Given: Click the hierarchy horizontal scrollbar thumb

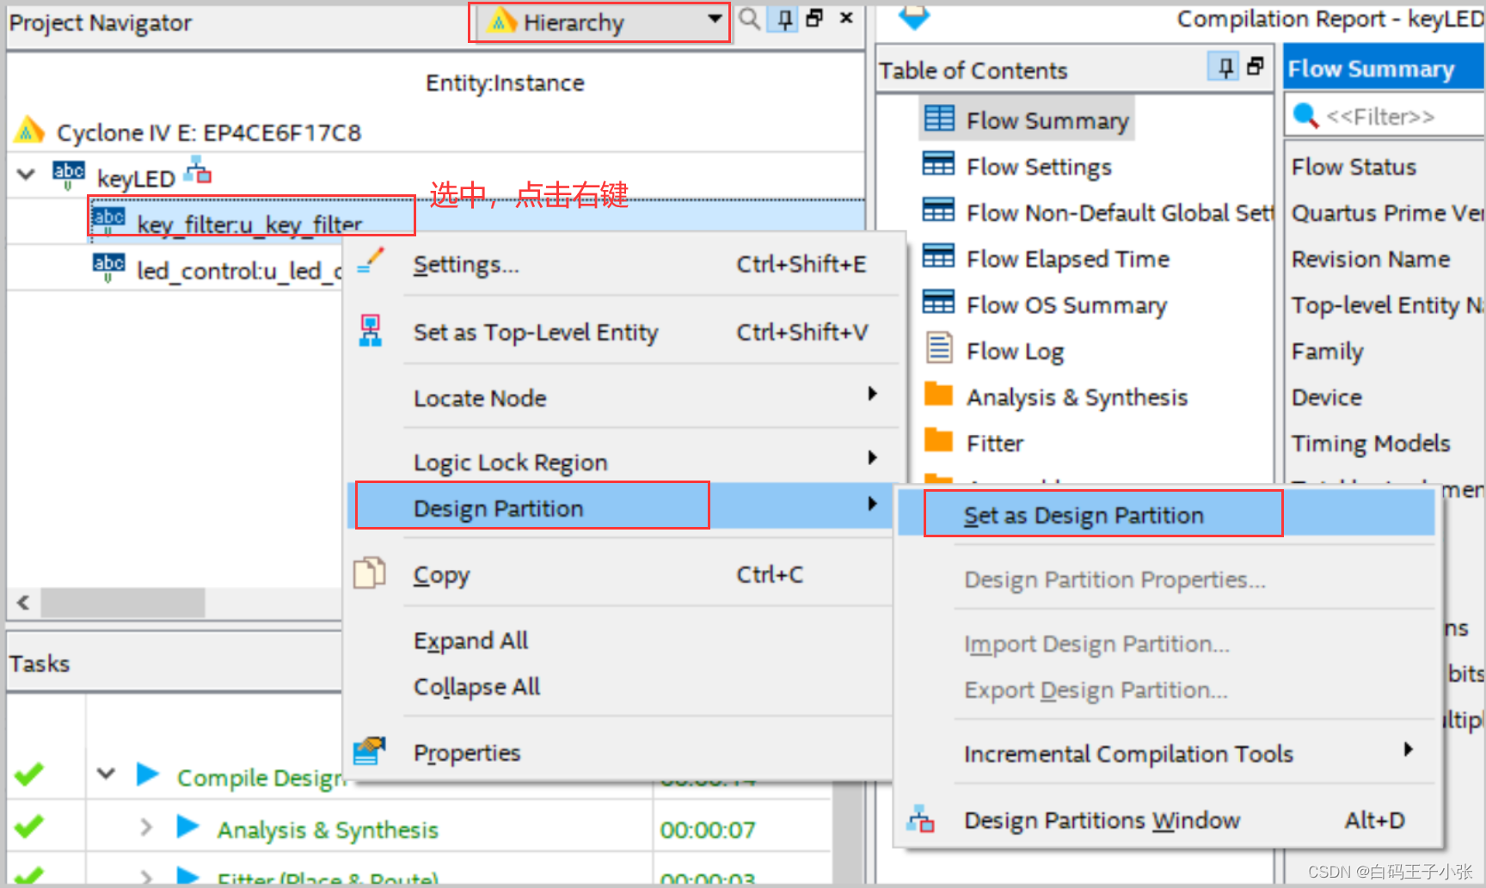Looking at the screenshot, I should pos(123,603).
